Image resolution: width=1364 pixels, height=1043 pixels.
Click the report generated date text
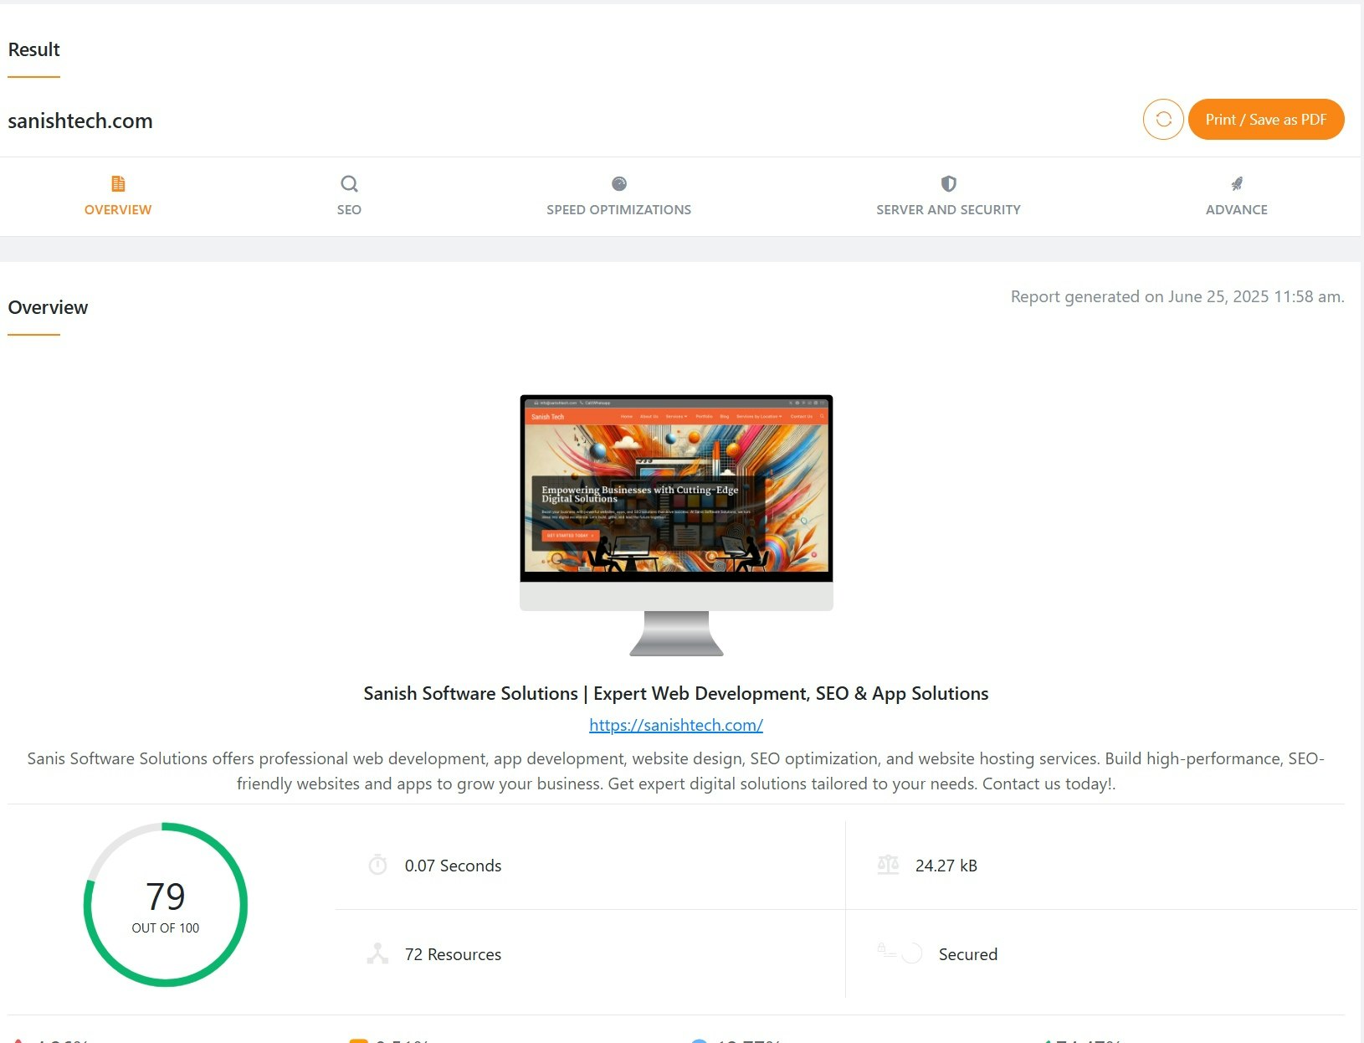coord(1177,296)
